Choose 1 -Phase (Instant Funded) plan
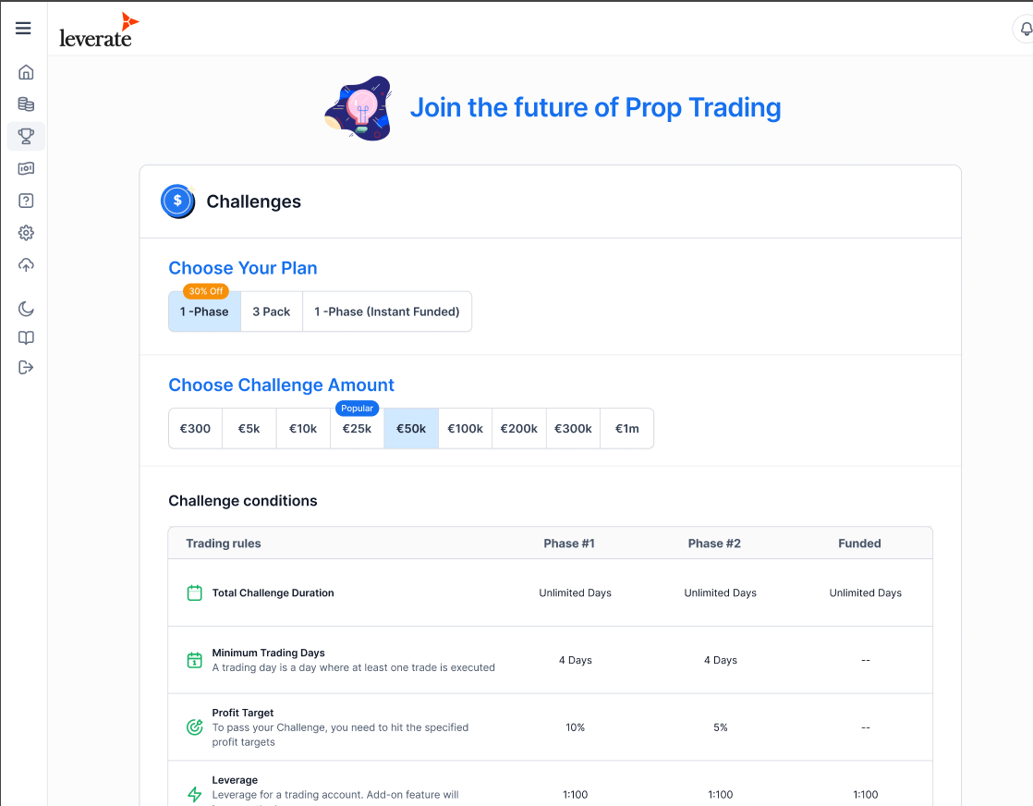The width and height of the screenshot is (1033, 806). pyautogui.click(x=386, y=311)
